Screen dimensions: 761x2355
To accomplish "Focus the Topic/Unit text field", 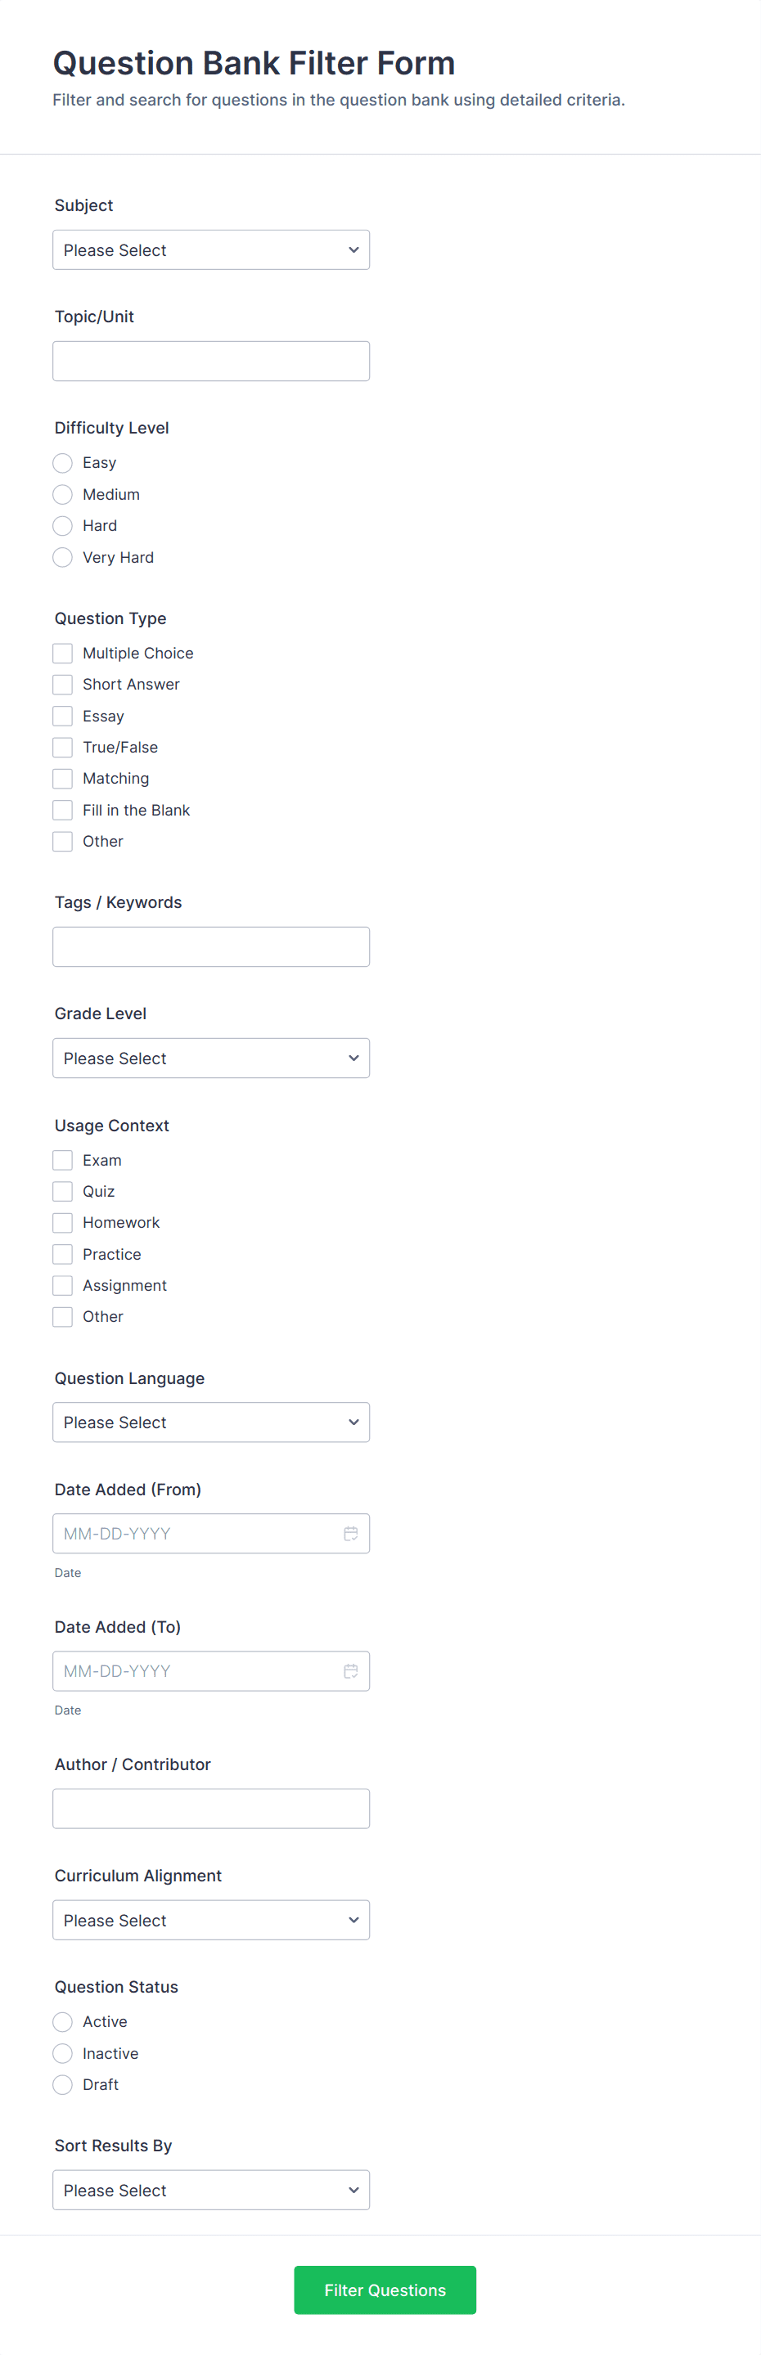I will (211, 361).
